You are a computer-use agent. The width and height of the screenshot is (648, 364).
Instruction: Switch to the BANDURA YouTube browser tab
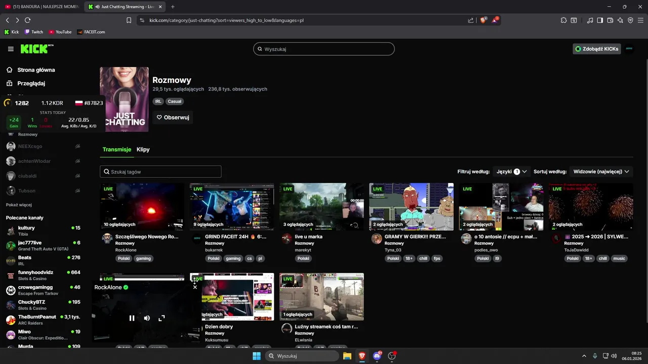click(42, 7)
